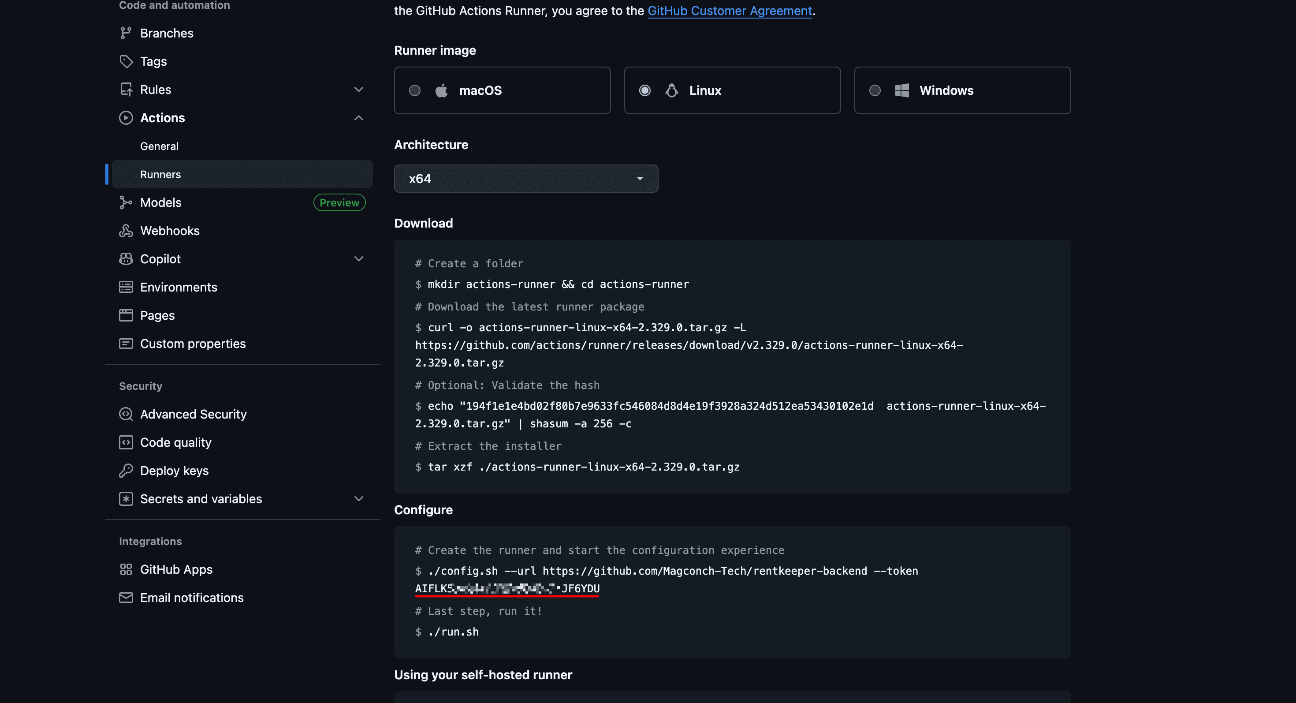The width and height of the screenshot is (1296, 703).
Task: Select the Linux runner image radio
Action: pos(644,90)
